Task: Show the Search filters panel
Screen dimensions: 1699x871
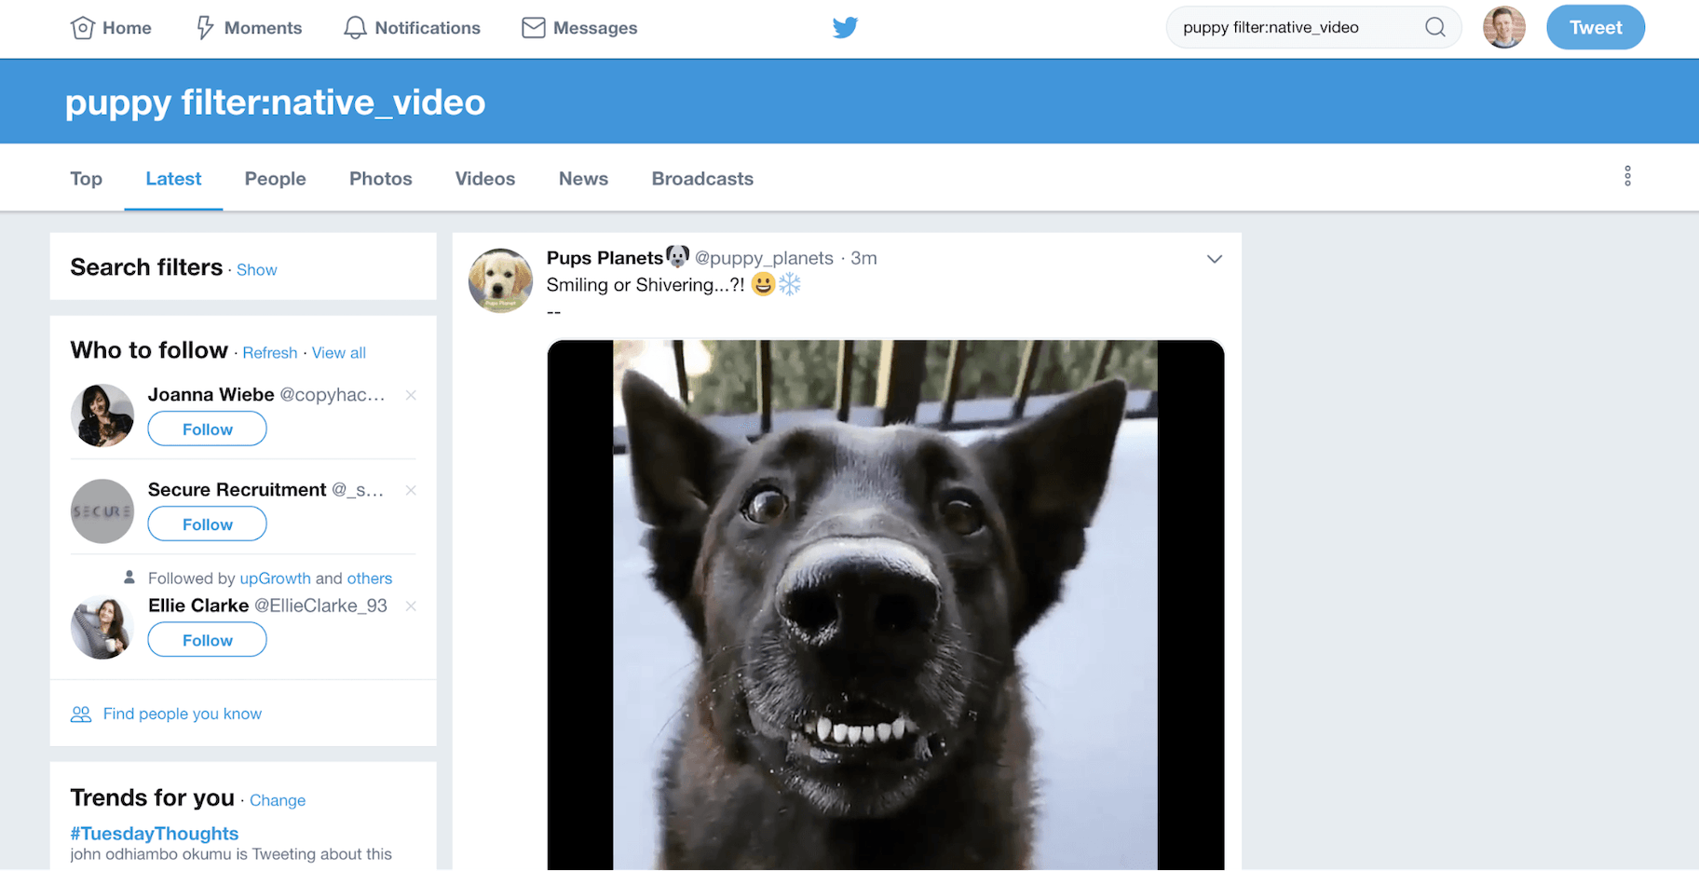Action: (256, 270)
